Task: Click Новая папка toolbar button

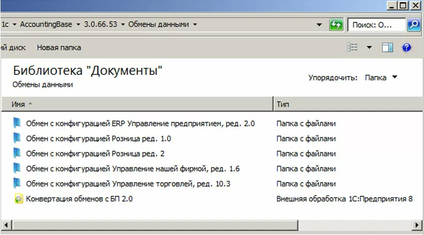Action: 59,48
